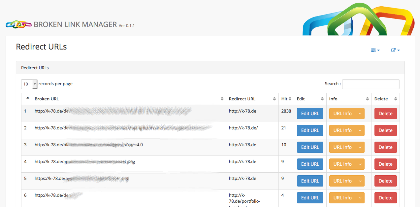Screen dimensions: 420x207
Task: Expand URL Info caret for row 3
Action: (360, 147)
